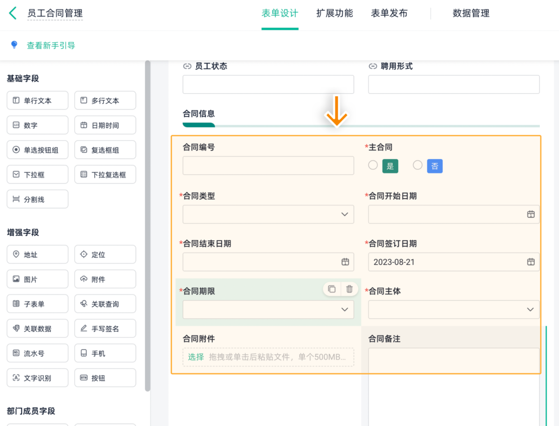Select the 否 radio button for 主合同
559x426 pixels.
point(417,165)
